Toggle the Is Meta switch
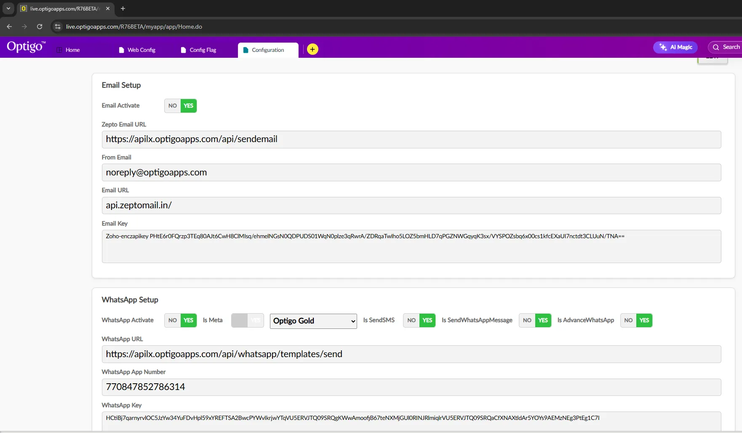Viewport: 742px width, 433px height. point(247,320)
